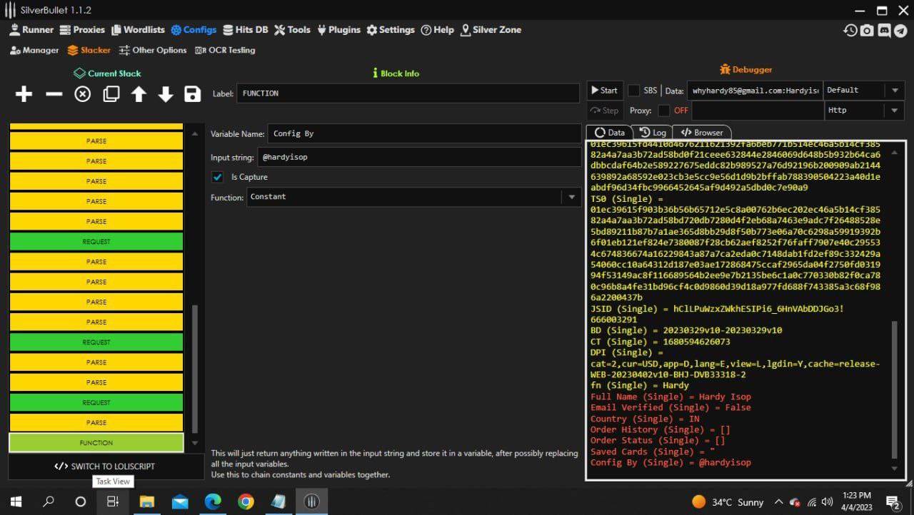Move the block down with the down arrow
The height and width of the screenshot is (515, 914).
coord(166,94)
